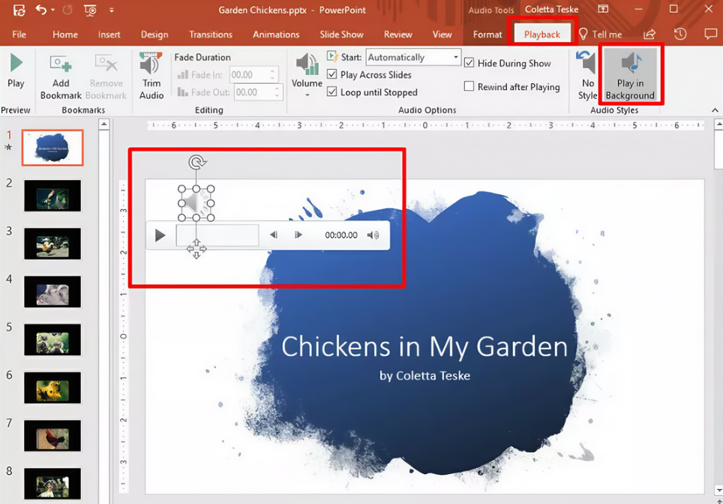
Task: Toggle the Play Across Slides checkbox
Action: [331, 74]
